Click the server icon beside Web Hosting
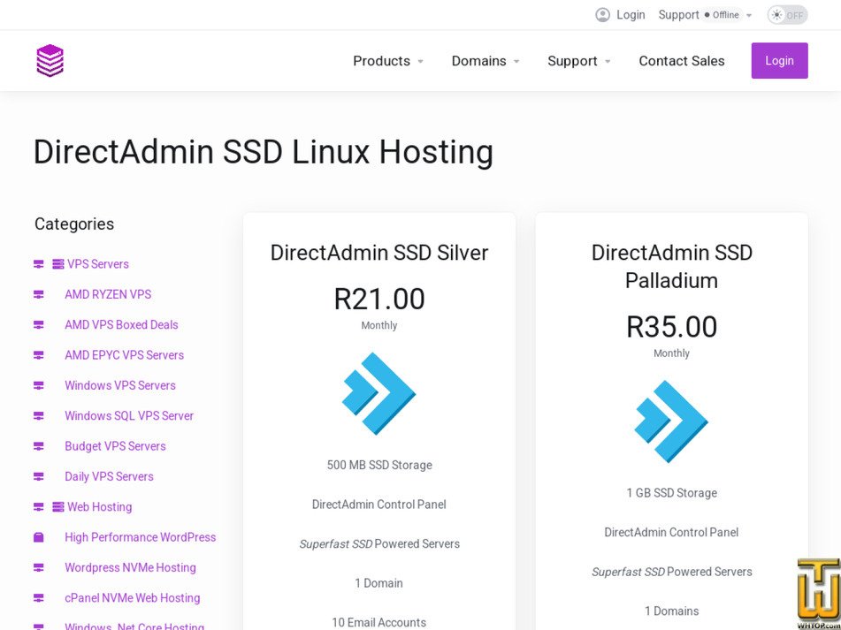 click(58, 507)
